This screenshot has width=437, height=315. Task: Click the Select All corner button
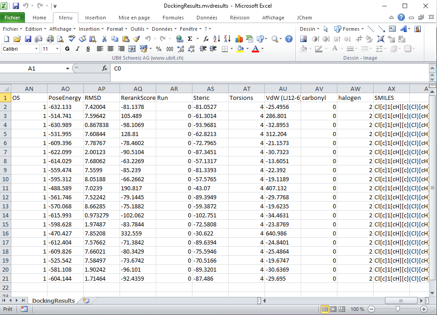(5, 89)
